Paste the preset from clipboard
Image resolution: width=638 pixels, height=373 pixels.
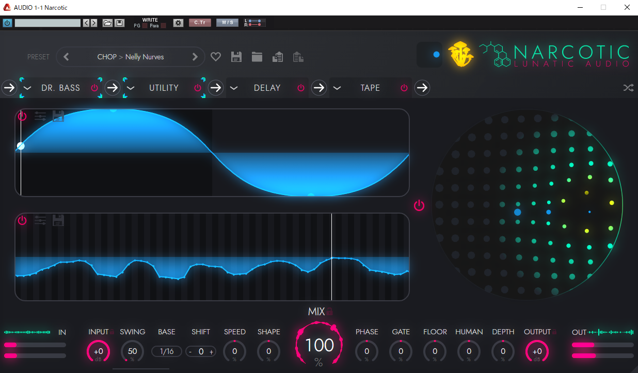298,57
